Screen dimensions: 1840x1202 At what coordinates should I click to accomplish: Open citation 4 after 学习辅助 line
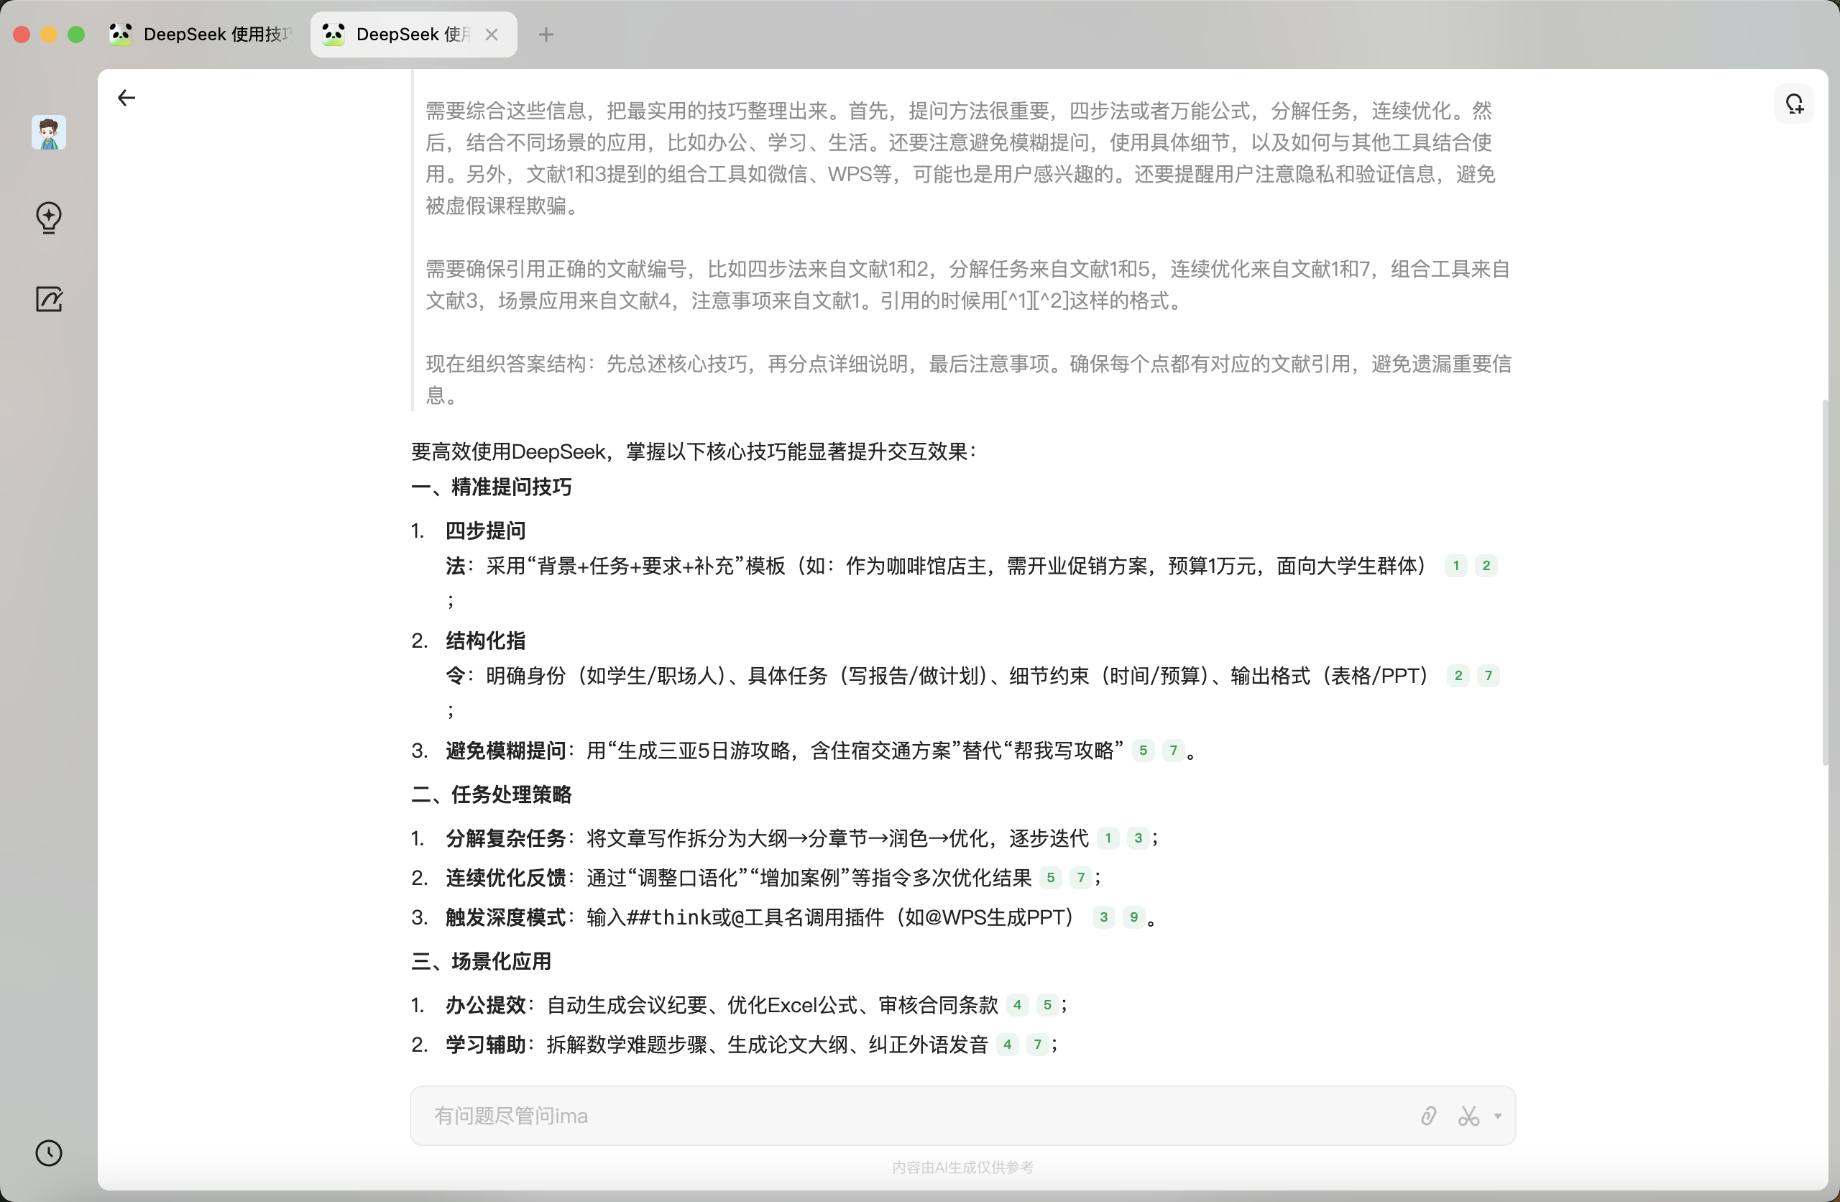(1008, 1045)
